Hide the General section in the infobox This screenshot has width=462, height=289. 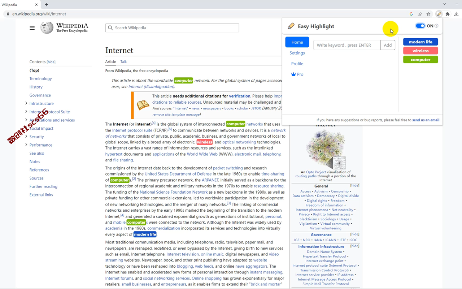click(355, 186)
